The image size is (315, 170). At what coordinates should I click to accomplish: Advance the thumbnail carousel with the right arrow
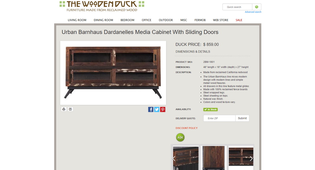point(251,159)
